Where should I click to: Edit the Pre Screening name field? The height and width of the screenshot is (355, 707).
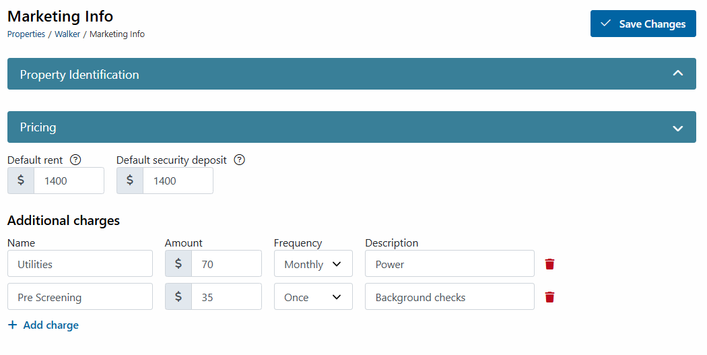point(80,297)
